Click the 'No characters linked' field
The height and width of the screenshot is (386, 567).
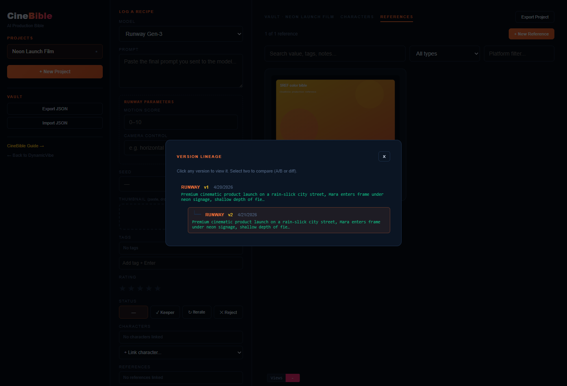tap(181, 337)
